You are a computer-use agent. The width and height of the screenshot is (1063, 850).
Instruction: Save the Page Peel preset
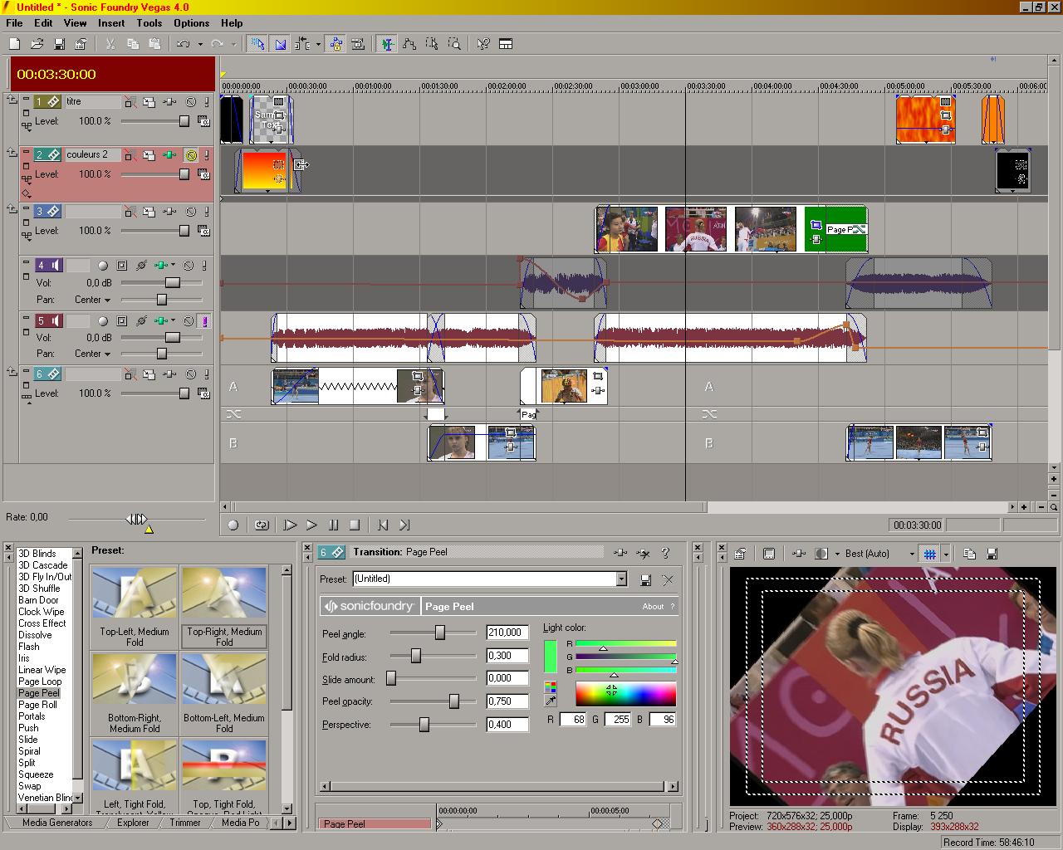[x=645, y=579]
